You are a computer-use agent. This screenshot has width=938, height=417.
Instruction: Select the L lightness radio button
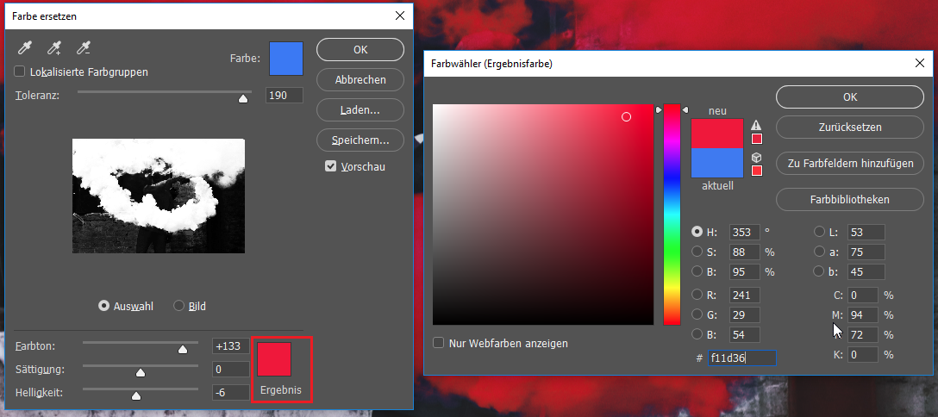point(819,232)
